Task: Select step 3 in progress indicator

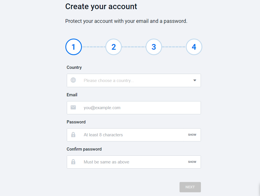Action: [x=154, y=47]
